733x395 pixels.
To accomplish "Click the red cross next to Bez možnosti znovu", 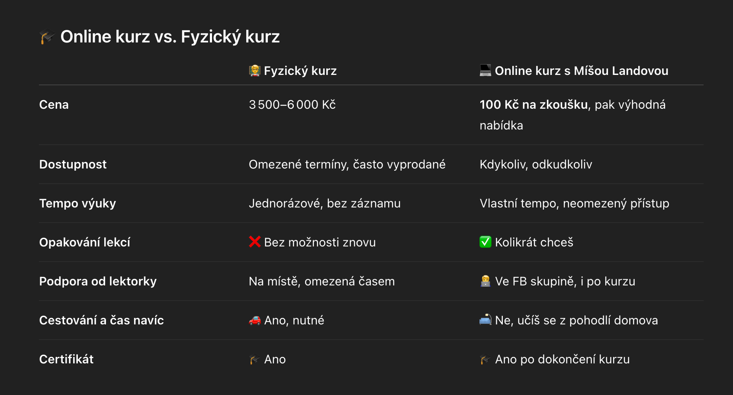I will coord(255,242).
